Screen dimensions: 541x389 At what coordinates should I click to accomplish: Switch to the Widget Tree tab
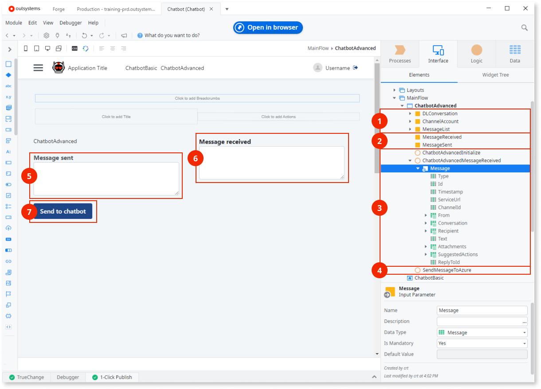click(x=495, y=75)
